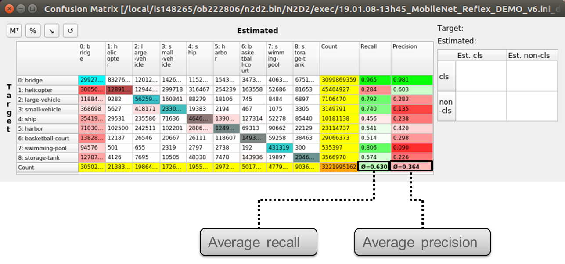This screenshot has width=565, height=264.
Task: Click the helicopter recall cell 0.284
Action: (x=375, y=90)
